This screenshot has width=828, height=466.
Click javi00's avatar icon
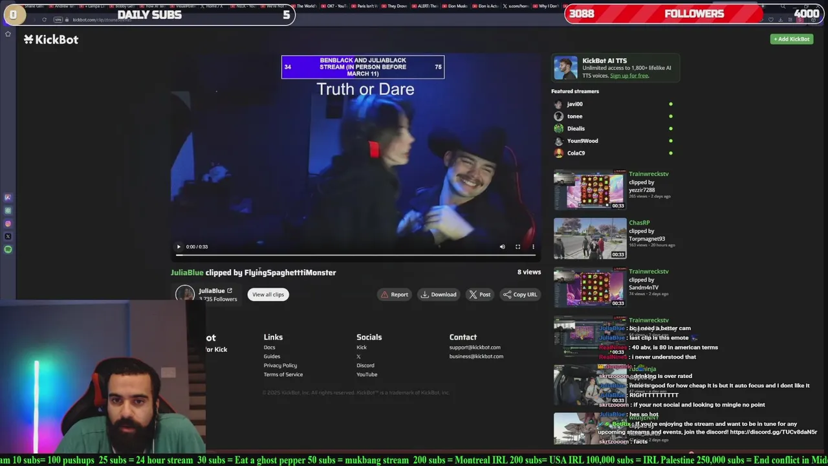point(559,104)
